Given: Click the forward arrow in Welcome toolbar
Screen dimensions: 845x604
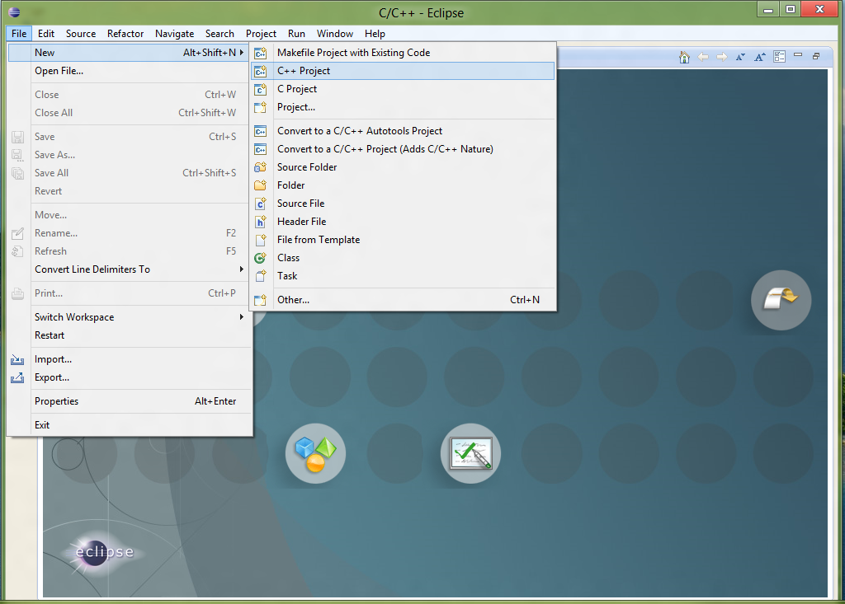Looking at the screenshot, I should (722, 57).
